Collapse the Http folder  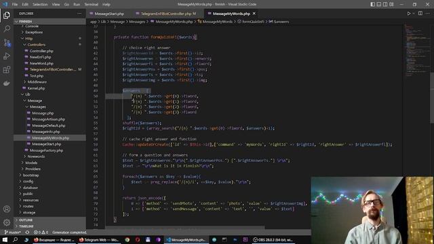[50, 39]
